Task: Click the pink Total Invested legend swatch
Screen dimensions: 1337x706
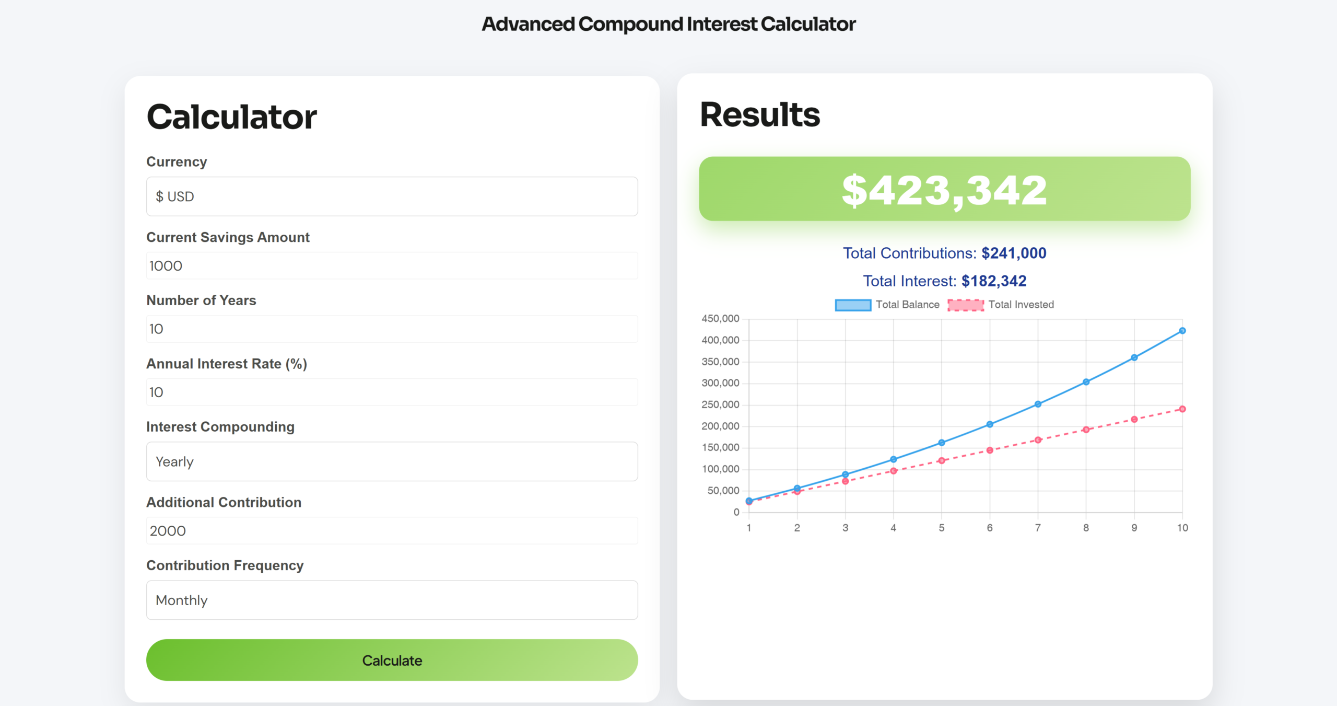Action: pos(966,305)
